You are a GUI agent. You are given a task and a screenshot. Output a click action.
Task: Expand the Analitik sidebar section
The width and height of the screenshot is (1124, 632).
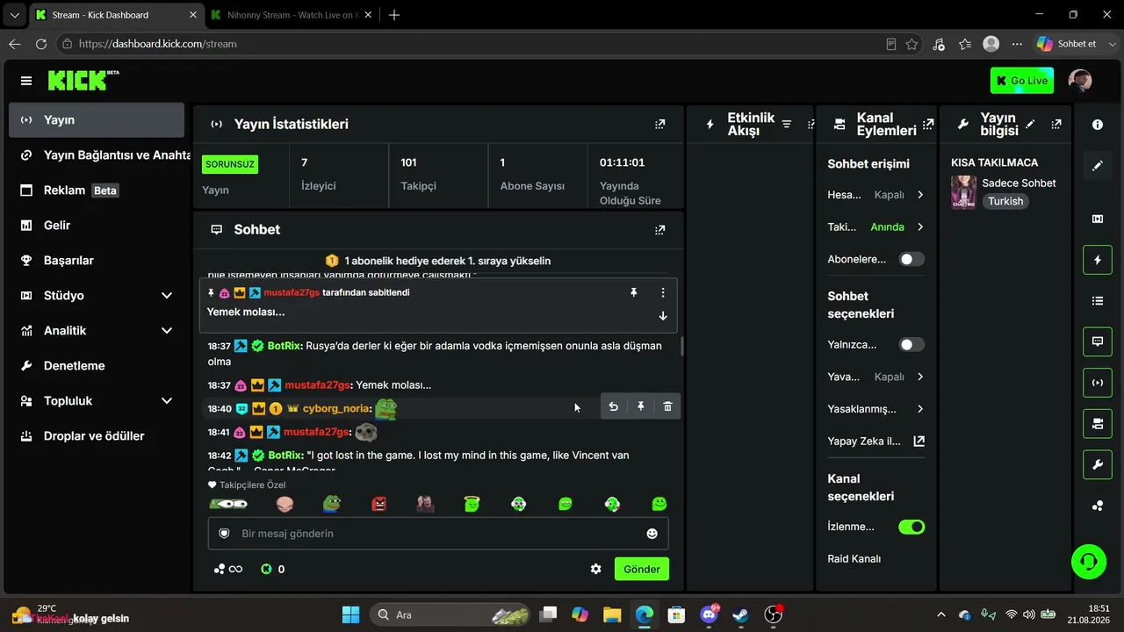pos(167,331)
